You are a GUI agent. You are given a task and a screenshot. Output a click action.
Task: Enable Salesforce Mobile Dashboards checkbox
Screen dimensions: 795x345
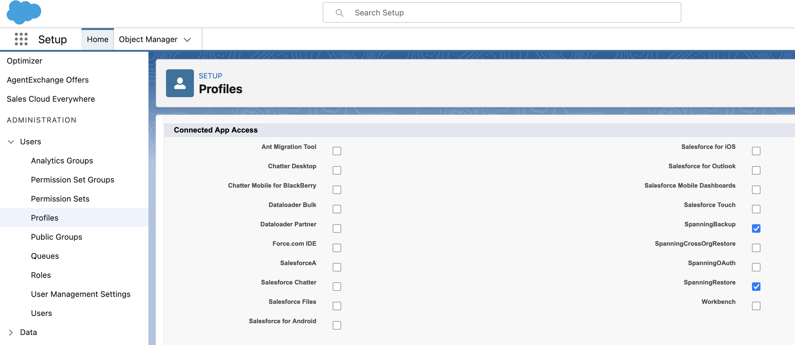(x=756, y=190)
